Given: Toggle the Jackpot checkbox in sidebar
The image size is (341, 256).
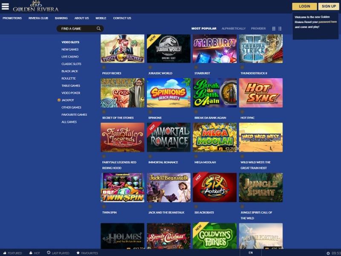Looking at the screenshot, I should (59, 100).
